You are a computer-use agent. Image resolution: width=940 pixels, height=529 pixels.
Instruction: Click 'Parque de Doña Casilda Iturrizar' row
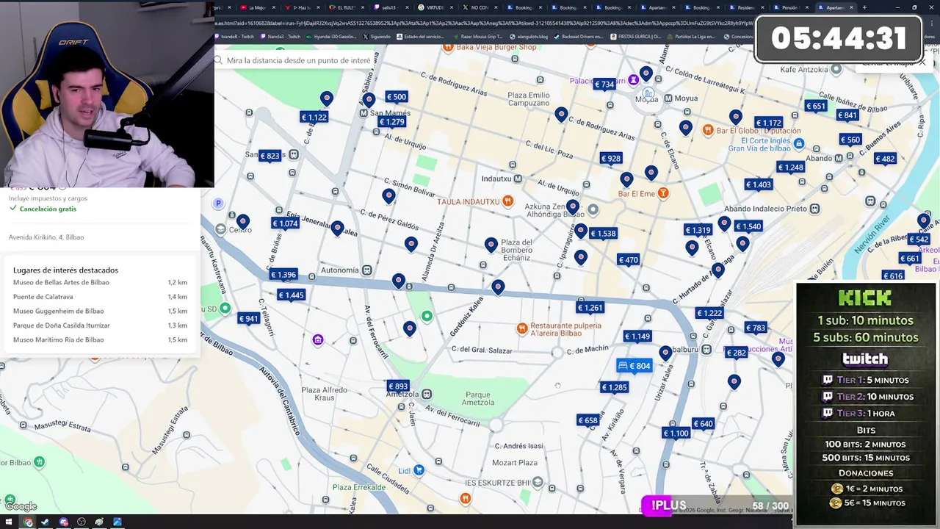pyautogui.click(x=100, y=325)
